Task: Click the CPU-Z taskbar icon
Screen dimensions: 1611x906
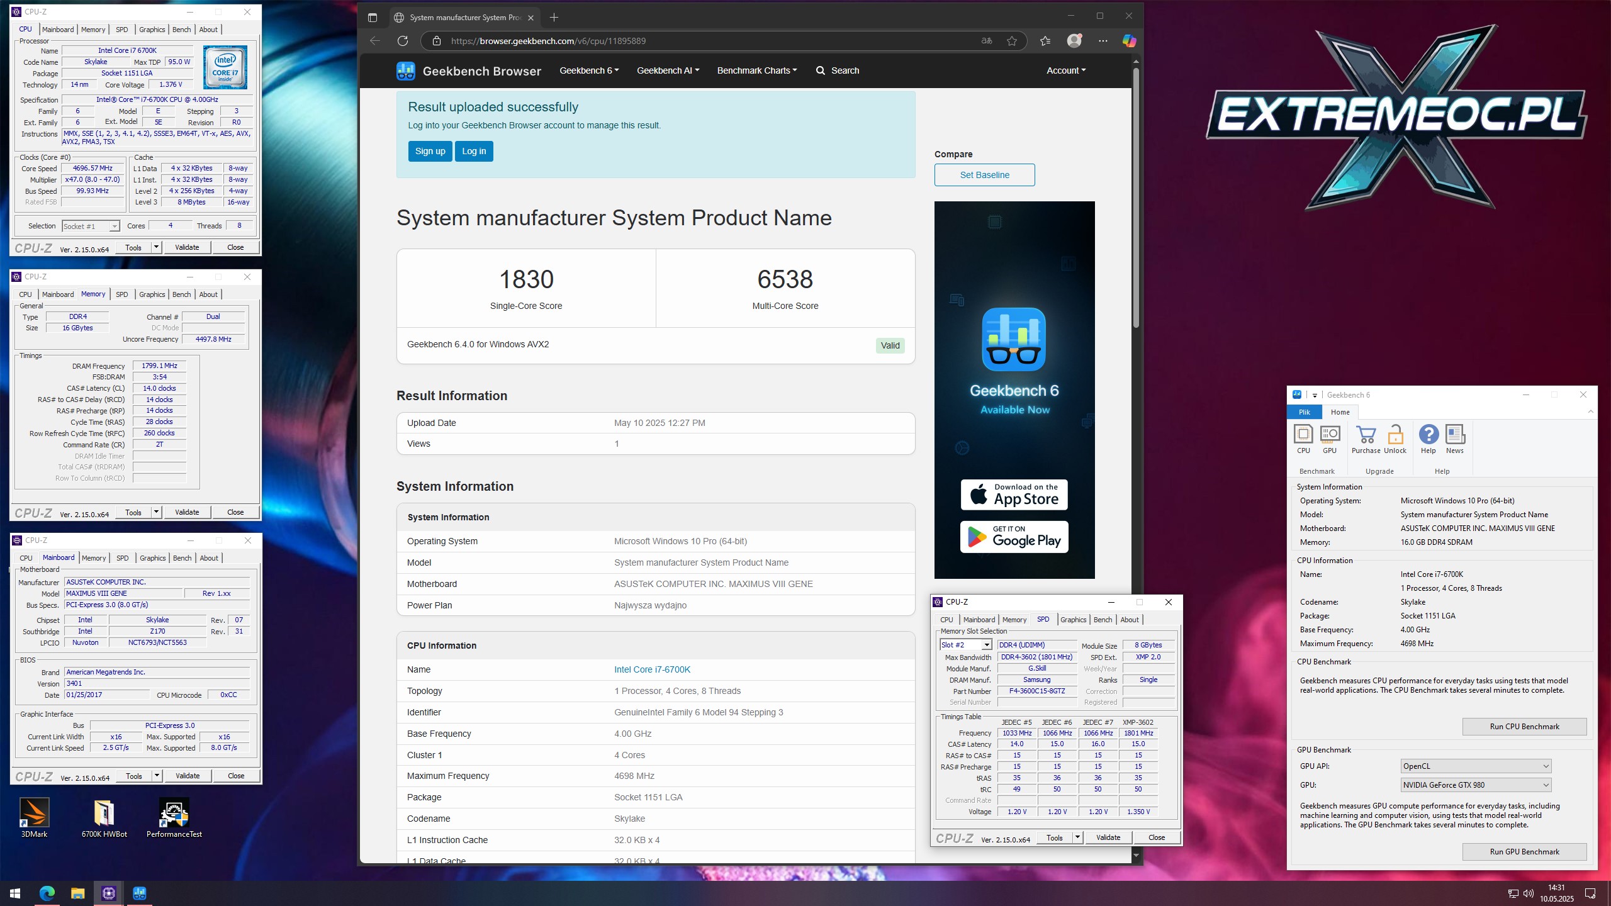Action: coord(108,893)
